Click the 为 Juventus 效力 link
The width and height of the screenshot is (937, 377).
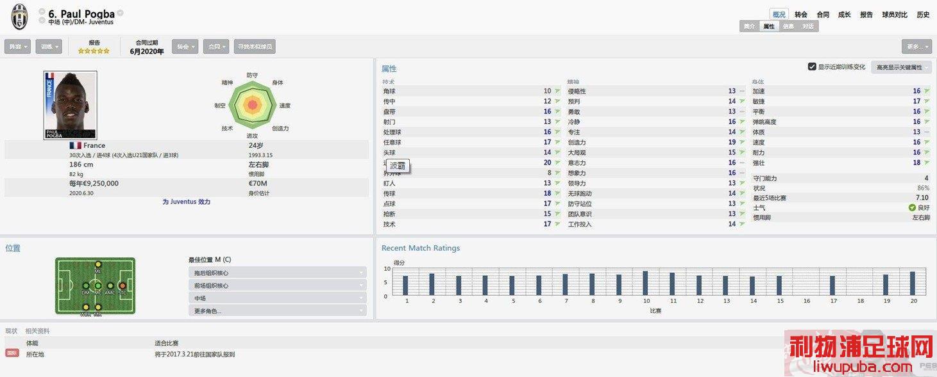click(187, 202)
